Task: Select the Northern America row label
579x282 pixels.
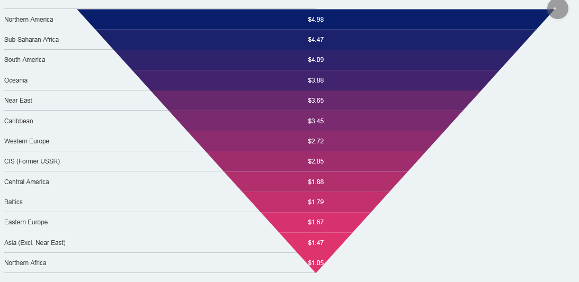Action: click(x=29, y=20)
